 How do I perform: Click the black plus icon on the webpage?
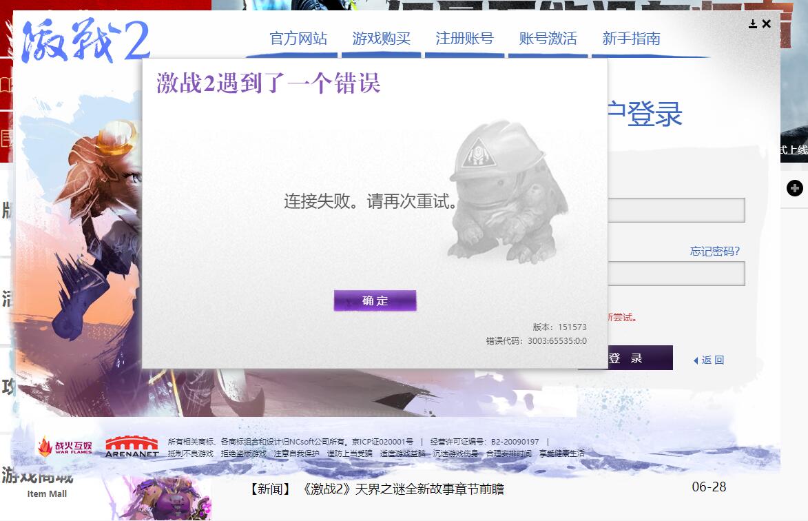(795, 188)
